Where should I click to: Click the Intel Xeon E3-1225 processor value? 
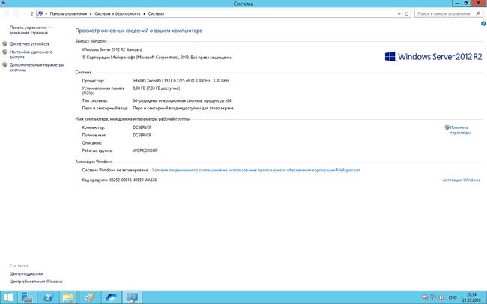[x=181, y=80]
